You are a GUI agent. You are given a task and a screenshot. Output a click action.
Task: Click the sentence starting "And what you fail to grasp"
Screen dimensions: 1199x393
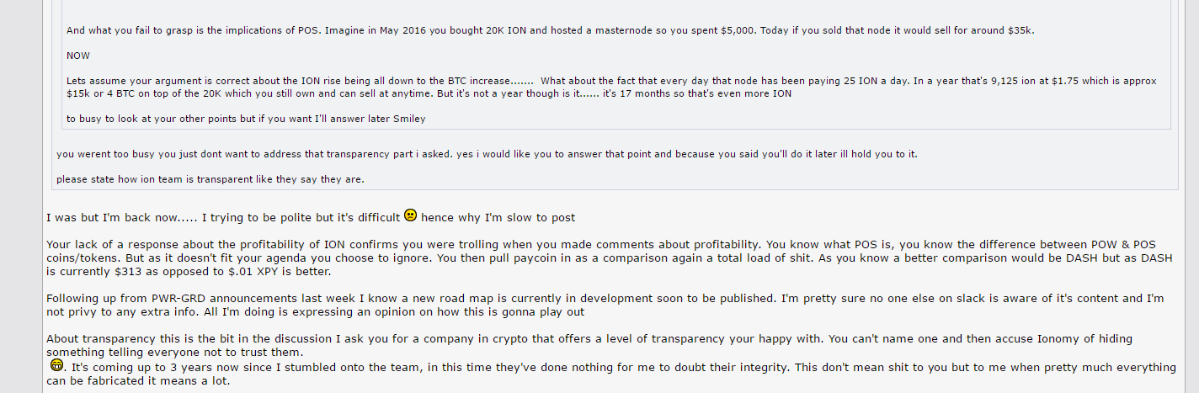(x=551, y=30)
